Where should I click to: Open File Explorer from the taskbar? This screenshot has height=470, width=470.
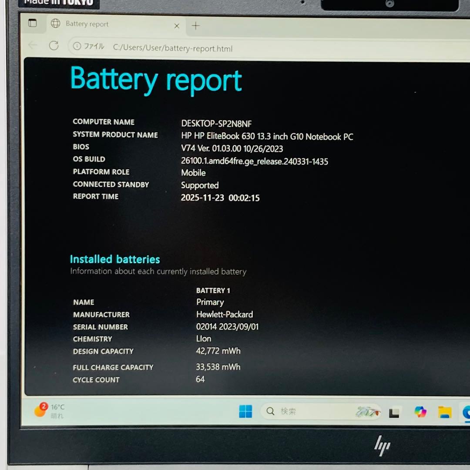pyautogui.click(x=445, y=412)
